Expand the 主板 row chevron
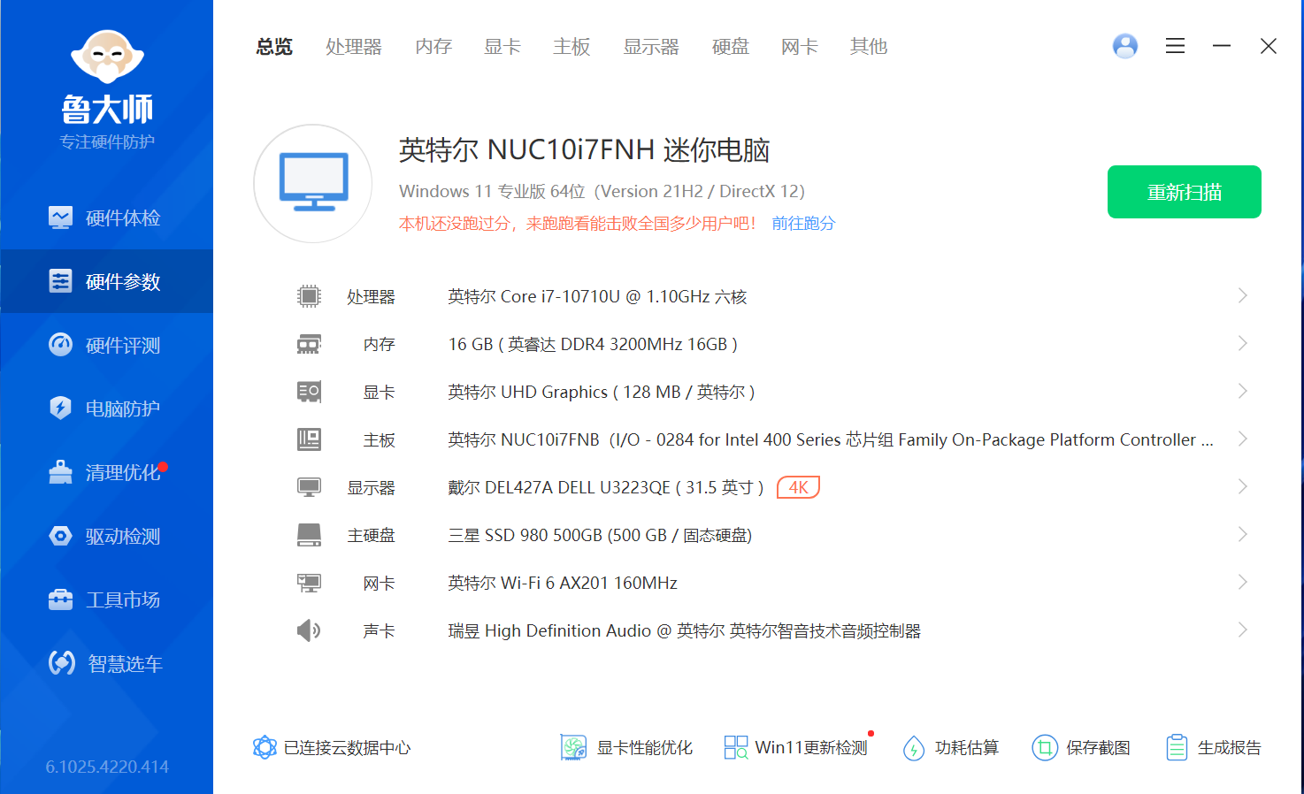1304x794 pixels. 1243,439
